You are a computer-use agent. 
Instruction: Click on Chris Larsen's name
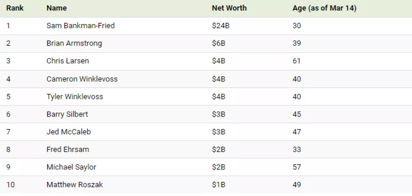click(68, 61)
